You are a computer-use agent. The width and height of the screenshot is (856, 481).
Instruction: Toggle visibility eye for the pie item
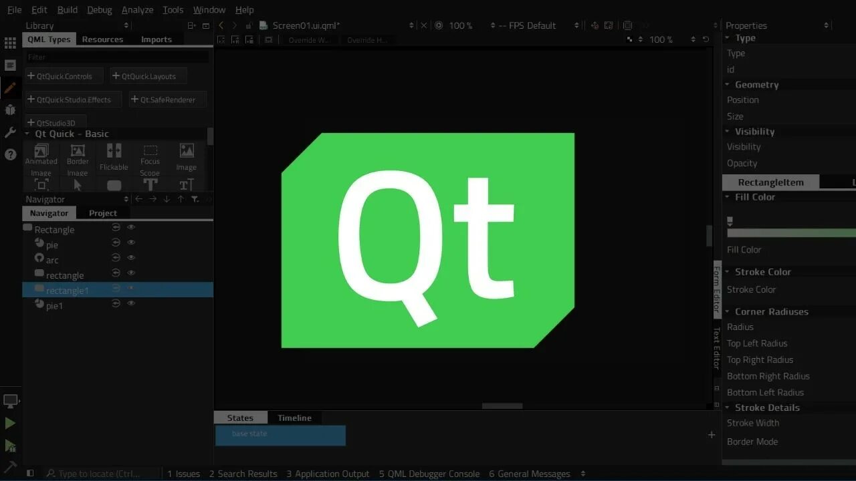[131, 243]
